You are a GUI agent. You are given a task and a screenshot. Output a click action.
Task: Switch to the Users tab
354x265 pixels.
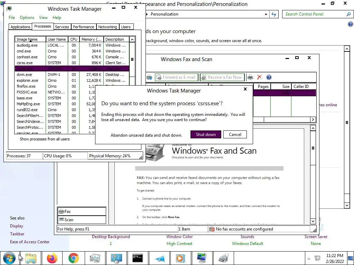tap(126, 27)
